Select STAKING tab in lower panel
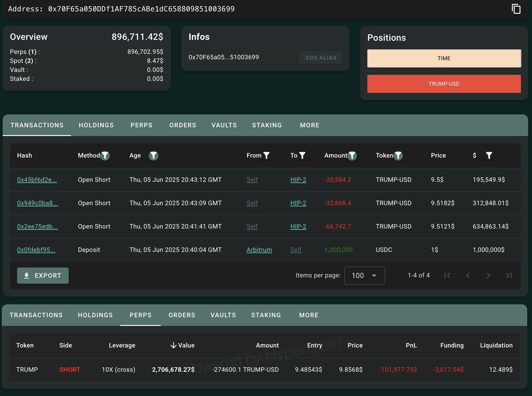The image size is (532, 396). [266, 315]
